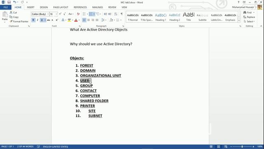Open Styles pane launcher

coord(240,26)
